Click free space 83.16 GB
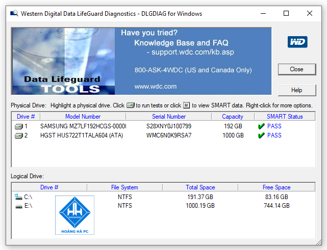327x250 pixels. pos(276,197)
